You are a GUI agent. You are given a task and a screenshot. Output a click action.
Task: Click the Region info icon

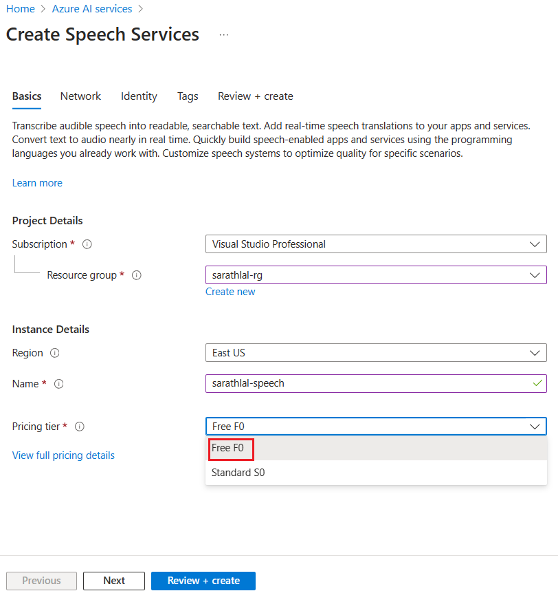(x=56, y=353)
